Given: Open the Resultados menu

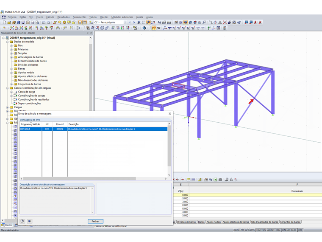Looking at the screenshot, I should (x=64, y=17).
